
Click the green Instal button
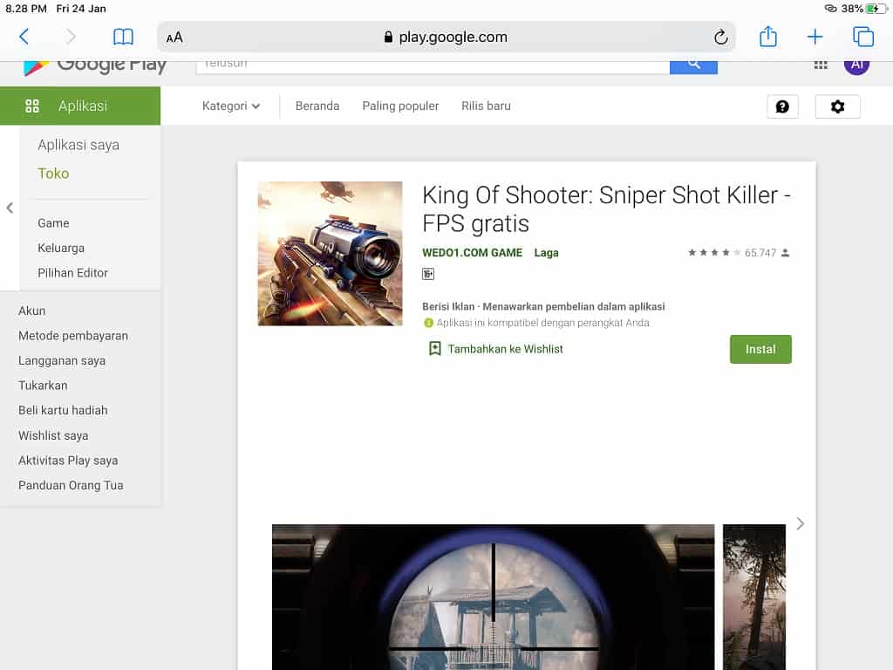click(760, 349)
